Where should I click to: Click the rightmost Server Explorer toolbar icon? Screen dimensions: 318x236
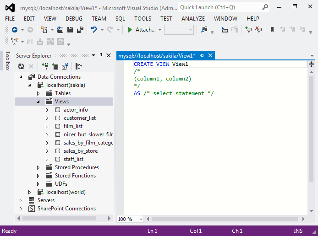tap(79, 66)
